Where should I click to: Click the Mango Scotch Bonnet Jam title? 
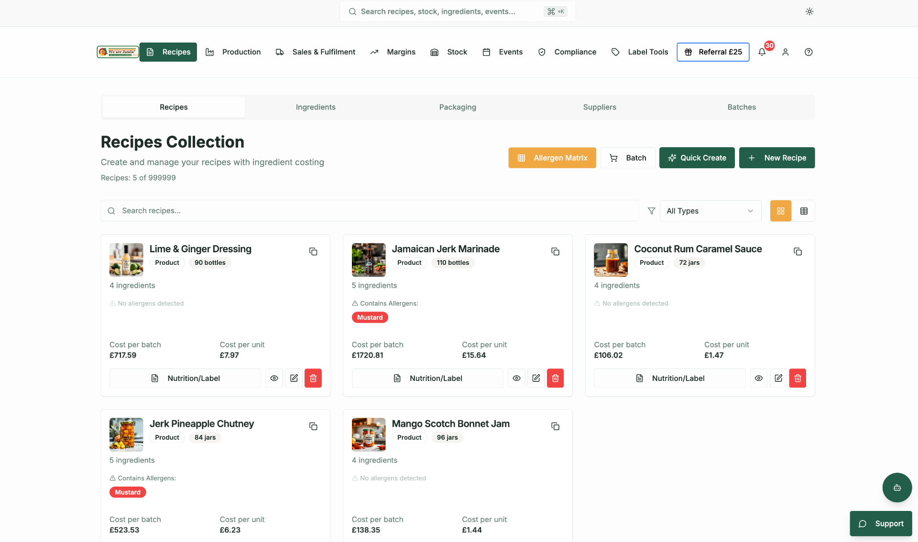(450, 424)
